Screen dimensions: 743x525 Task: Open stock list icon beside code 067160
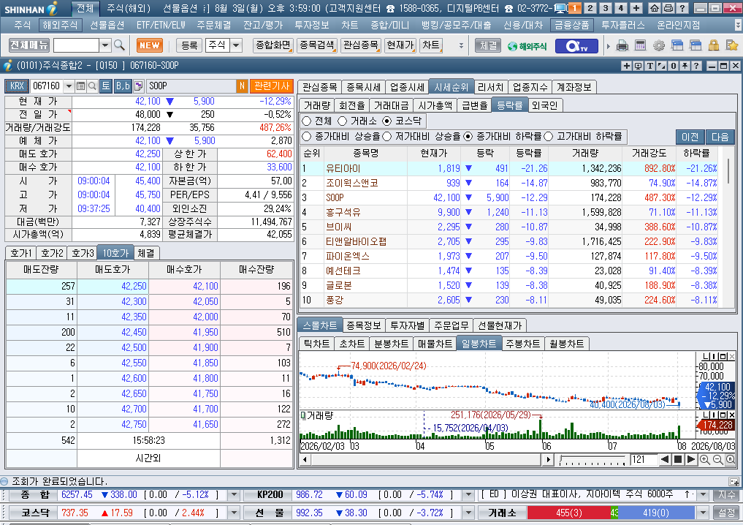tap(80, 86)
